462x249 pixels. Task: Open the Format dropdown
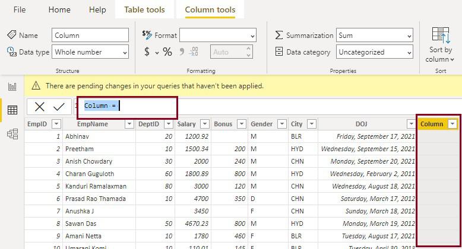(x=217, y=36)
